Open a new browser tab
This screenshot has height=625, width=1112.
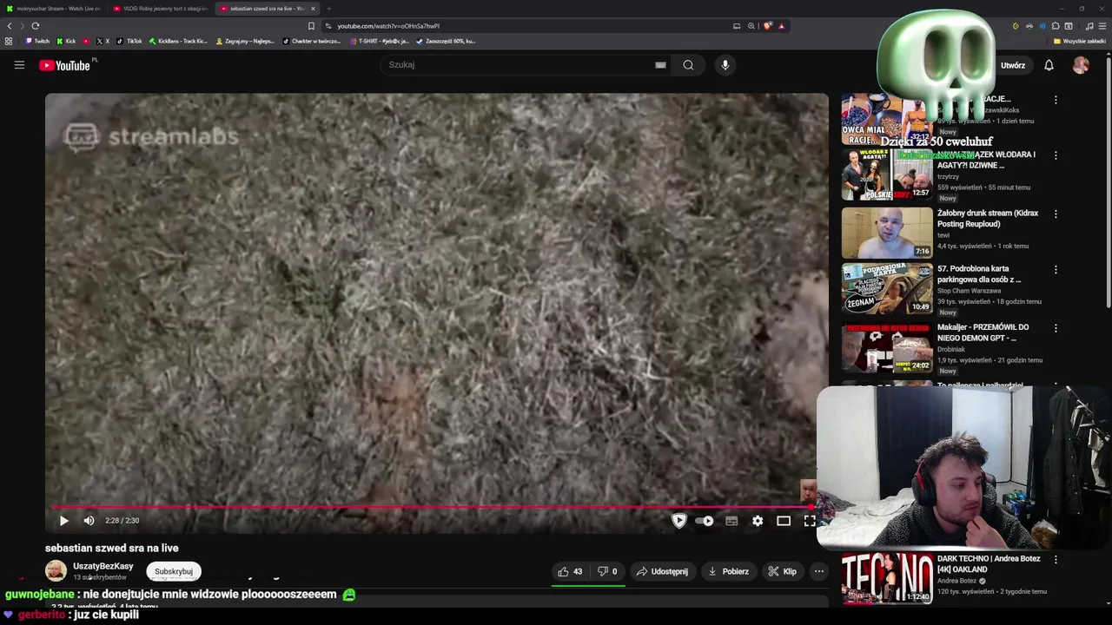pyautogui.click(x=329, y=9)
